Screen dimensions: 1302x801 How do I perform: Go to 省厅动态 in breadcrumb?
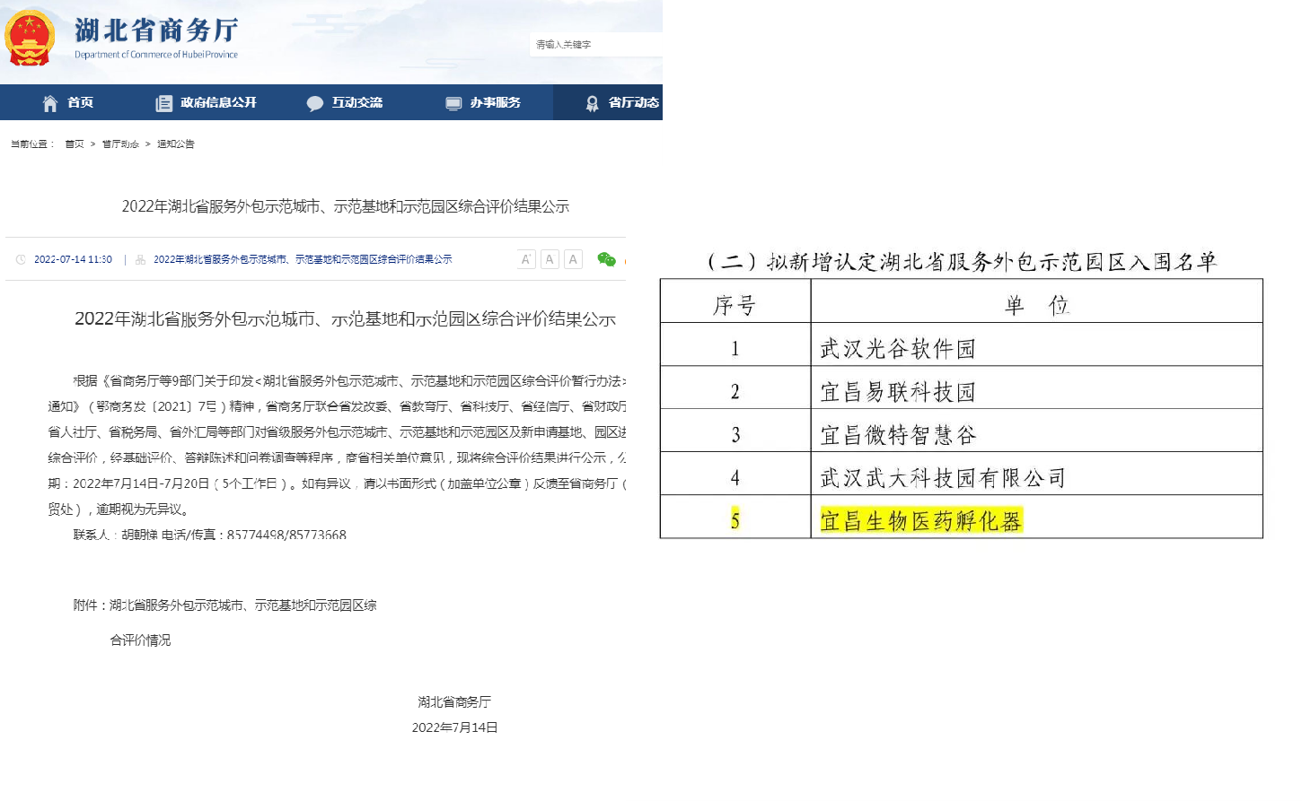[x=120, y=144]
